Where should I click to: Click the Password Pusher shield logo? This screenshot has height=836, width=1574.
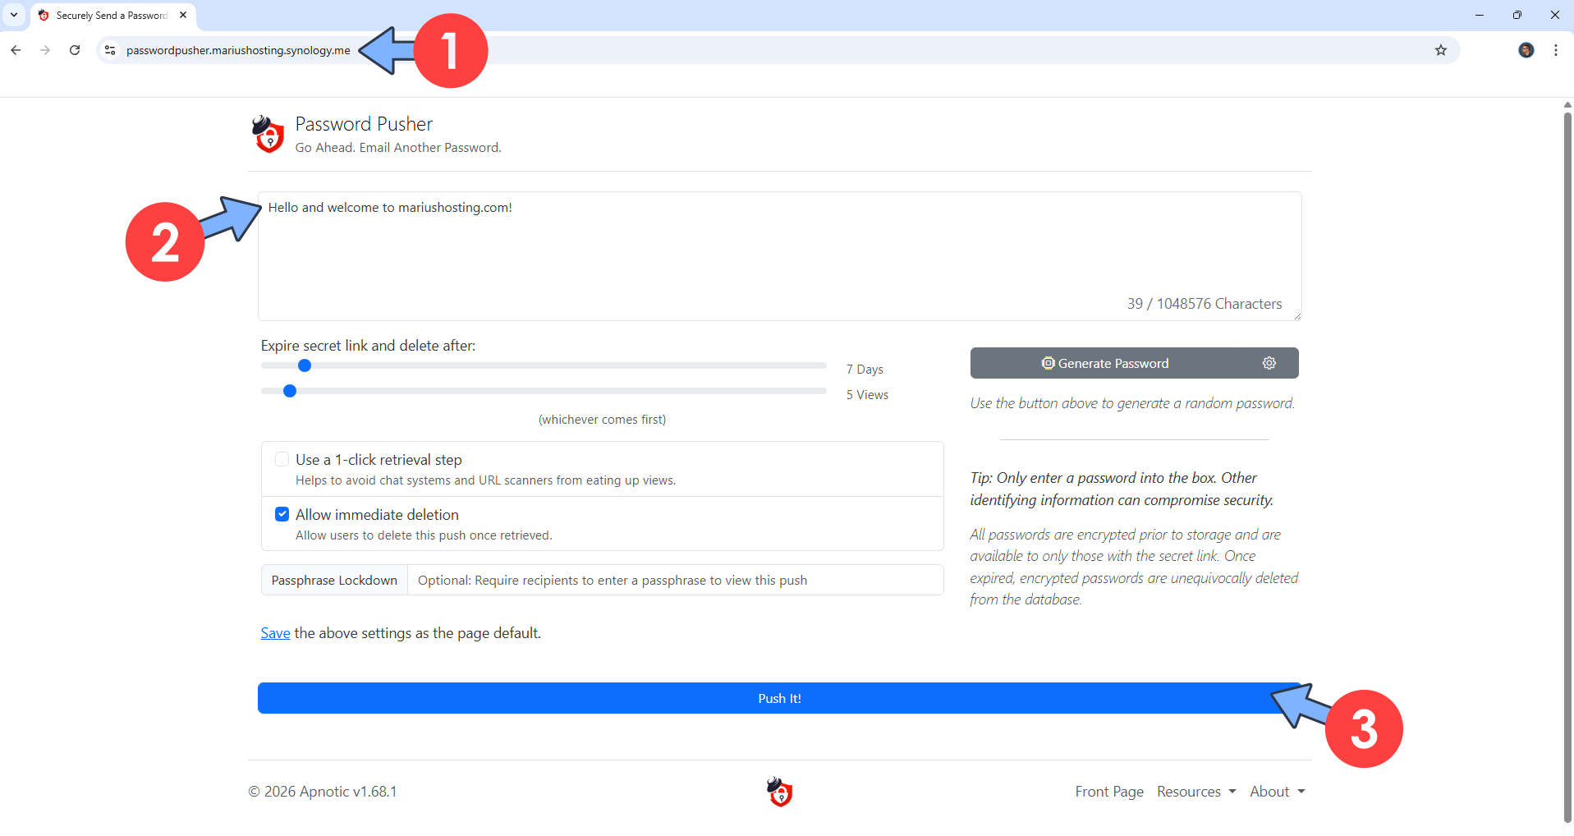(267, 134)
